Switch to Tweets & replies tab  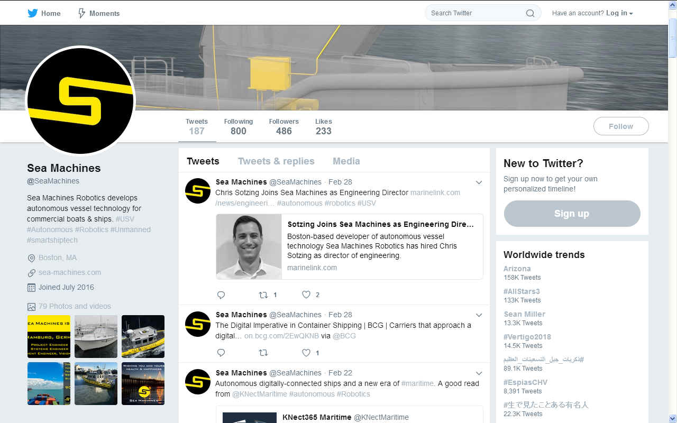pos(276,161)
